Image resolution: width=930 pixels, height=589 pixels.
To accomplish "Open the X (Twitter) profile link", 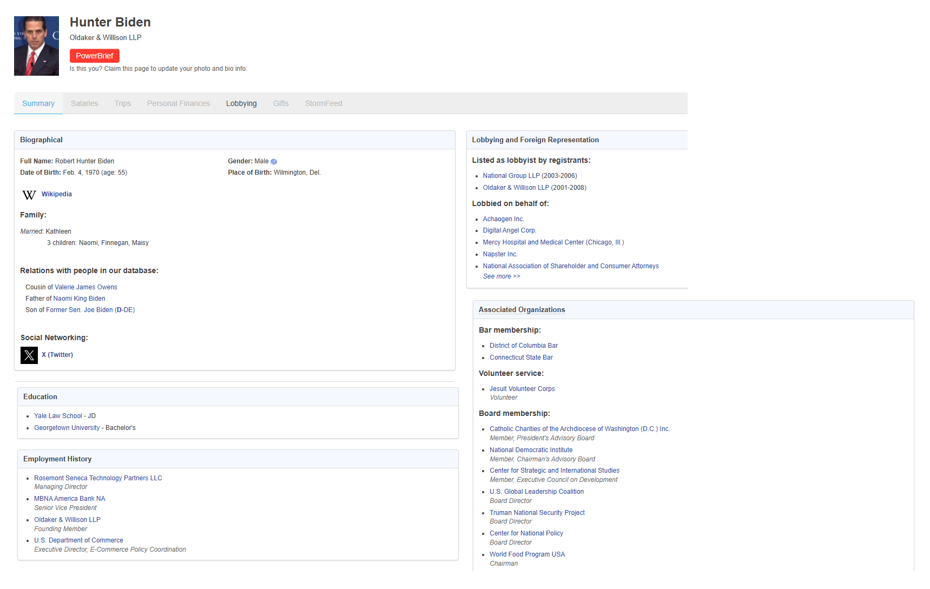I will pyautogui.click(x=57, y=355).
